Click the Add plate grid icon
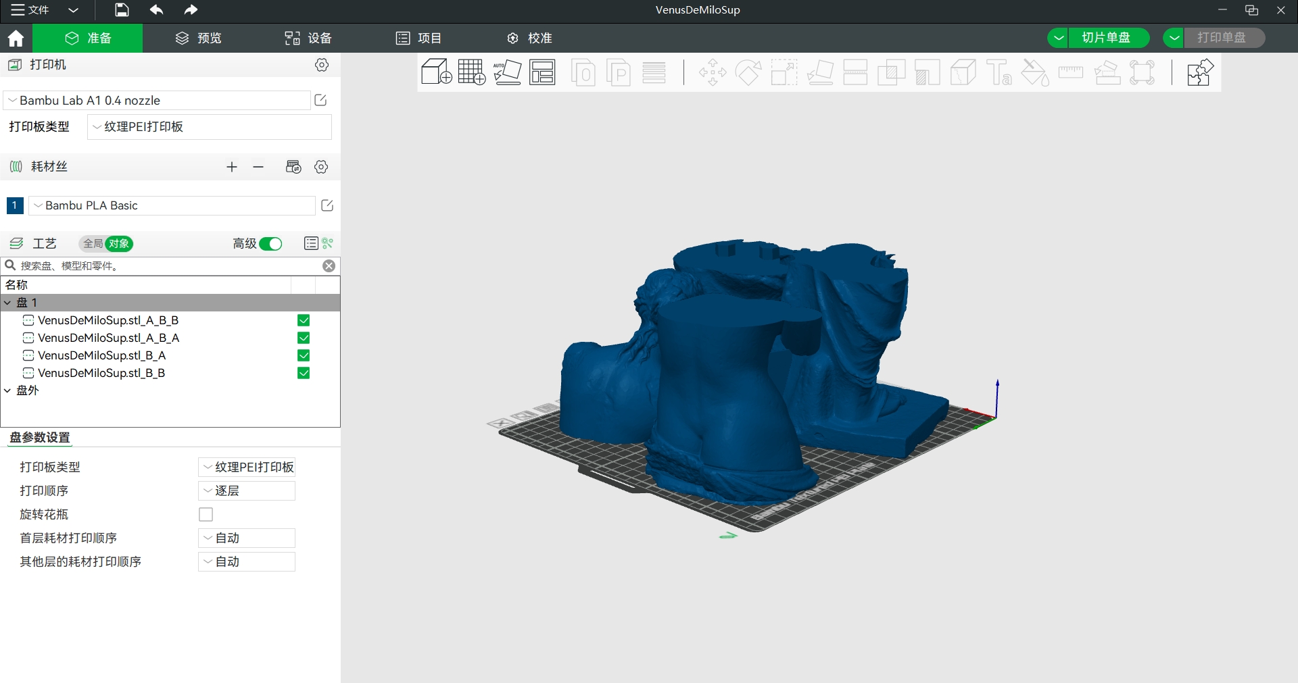 [x=472, y=72]
